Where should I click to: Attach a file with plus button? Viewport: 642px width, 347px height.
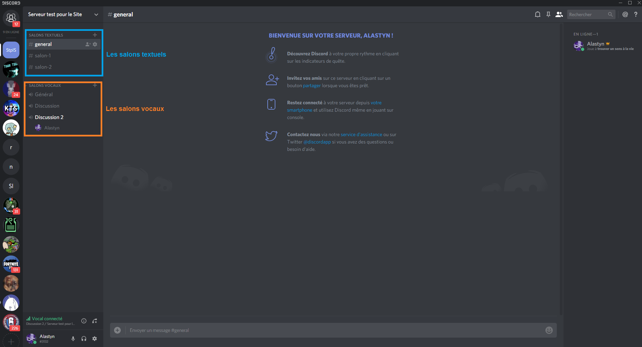[117, 330]
